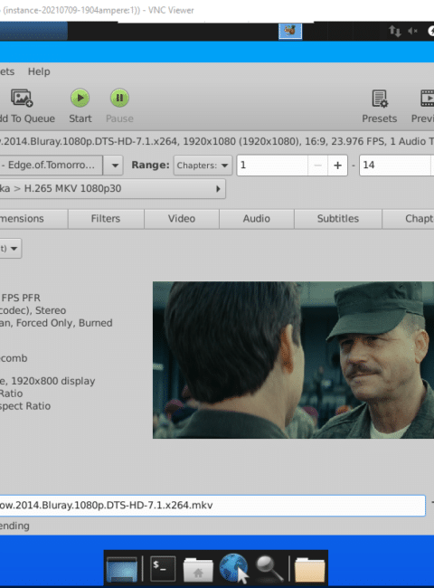Increase the start chapter with plus button

[x=337, y=166]
